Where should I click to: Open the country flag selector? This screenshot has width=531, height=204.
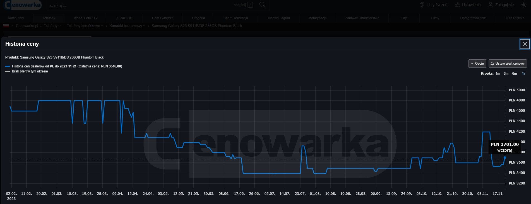[x=8, y=26]
